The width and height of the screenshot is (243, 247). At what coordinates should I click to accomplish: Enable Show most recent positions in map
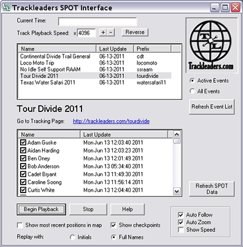pyautogui.click(x=20, y=225)
